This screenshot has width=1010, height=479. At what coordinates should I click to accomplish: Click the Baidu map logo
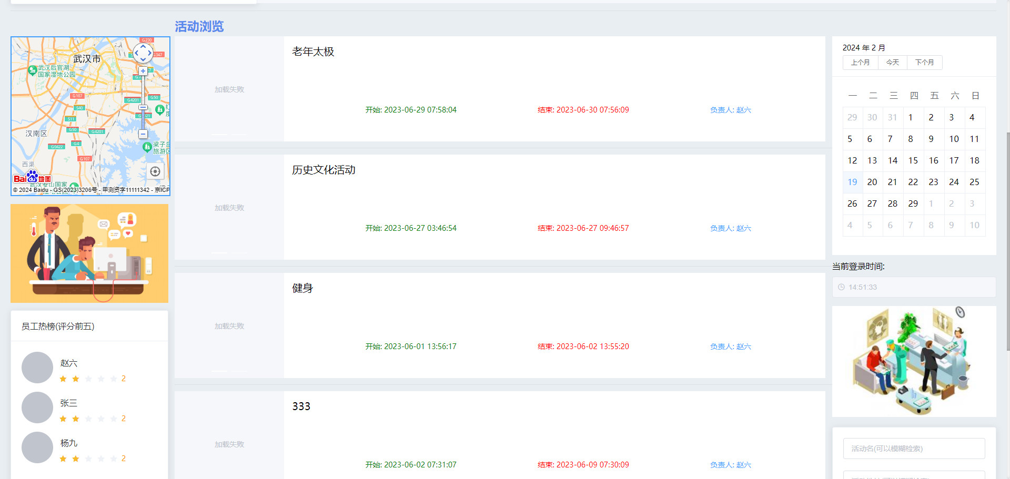32,178
